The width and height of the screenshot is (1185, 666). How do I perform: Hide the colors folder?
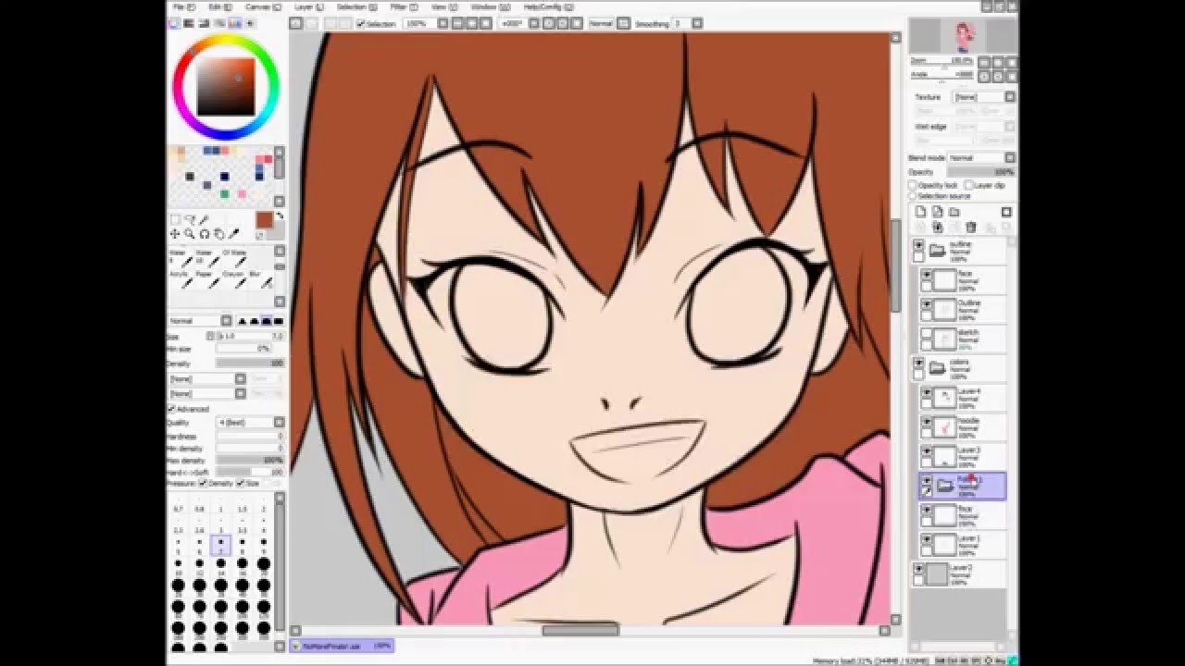pos(918,364)
